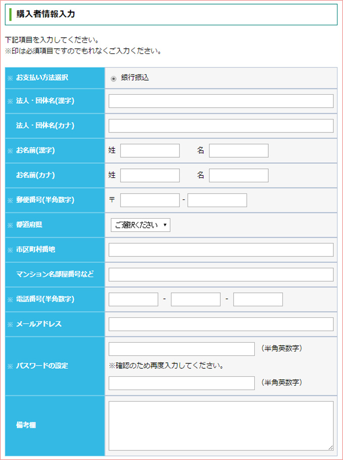Select the 銀行振込 payment radio button
Viewport: 343px width, 460px height.
coord(113,79)
